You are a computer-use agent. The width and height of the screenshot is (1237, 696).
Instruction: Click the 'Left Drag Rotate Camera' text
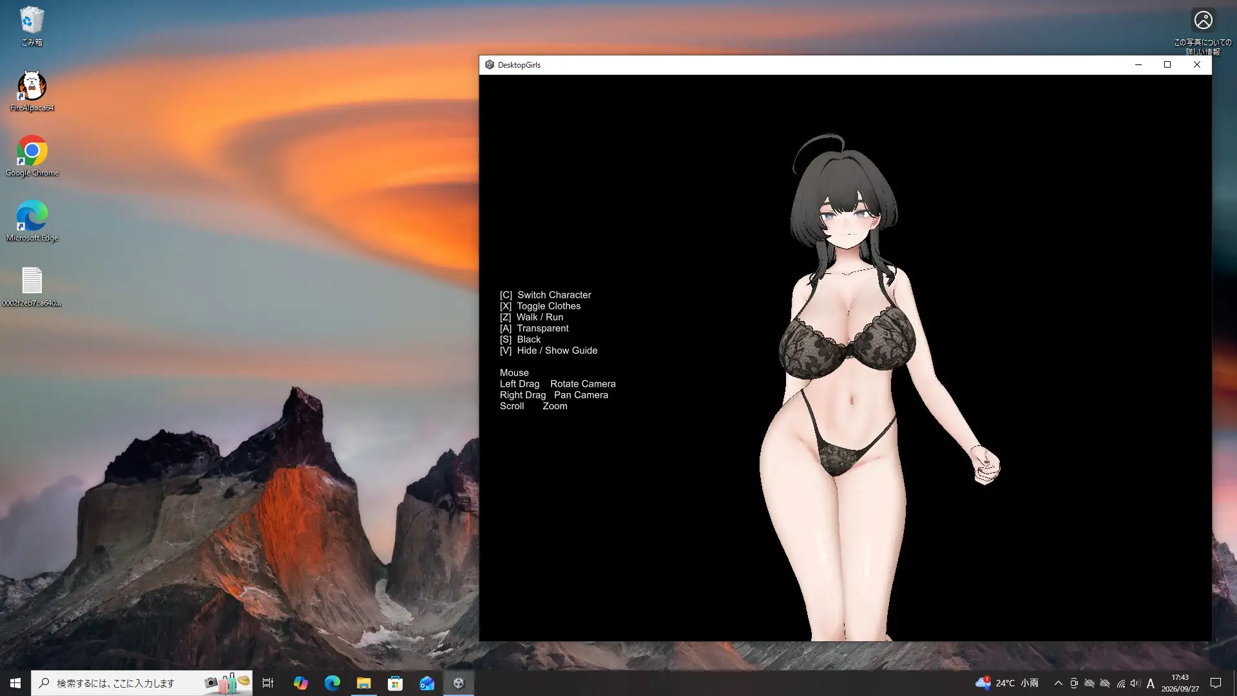(x=557, y=384)
